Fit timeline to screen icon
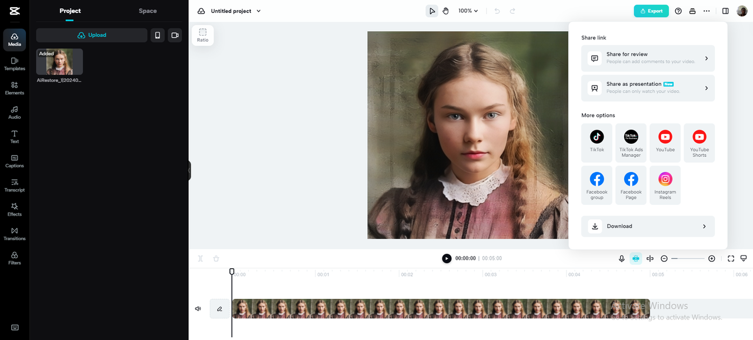 point(731,258)
